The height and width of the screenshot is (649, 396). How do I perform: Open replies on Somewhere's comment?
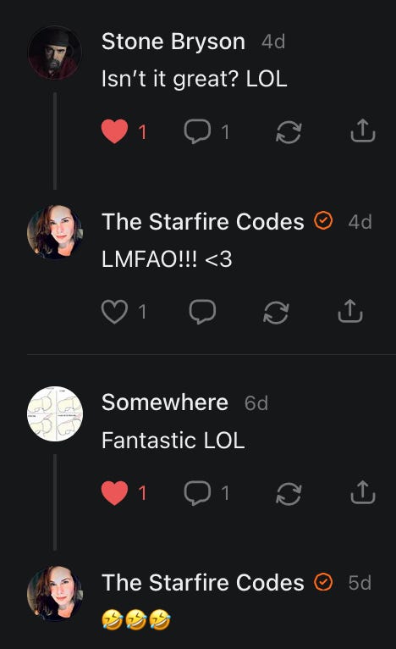click(x=197, y=493)
